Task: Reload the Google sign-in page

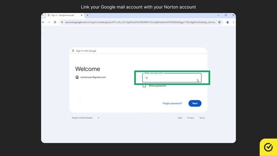Action: pos(55,22)
